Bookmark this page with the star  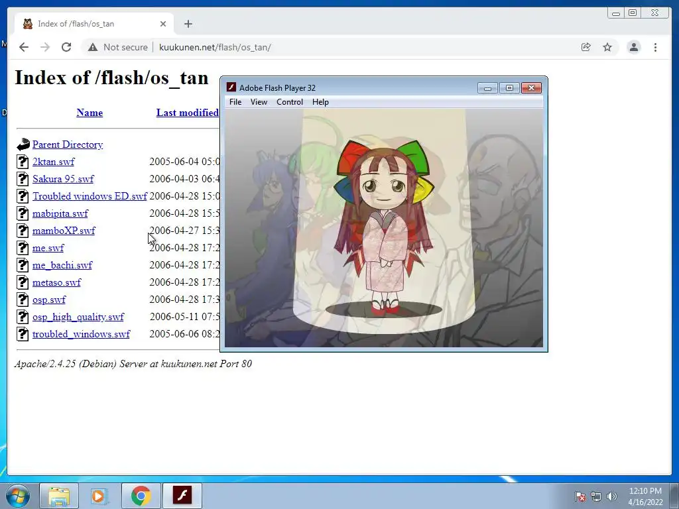click(x=607, y=47)
